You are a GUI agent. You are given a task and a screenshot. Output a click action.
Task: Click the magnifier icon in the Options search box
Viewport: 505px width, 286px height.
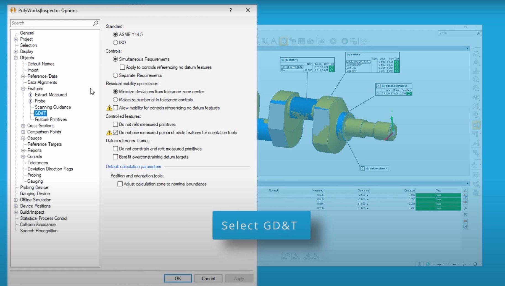click(96, 23)
